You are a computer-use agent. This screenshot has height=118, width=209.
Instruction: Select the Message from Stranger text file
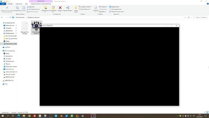(25, 28)
